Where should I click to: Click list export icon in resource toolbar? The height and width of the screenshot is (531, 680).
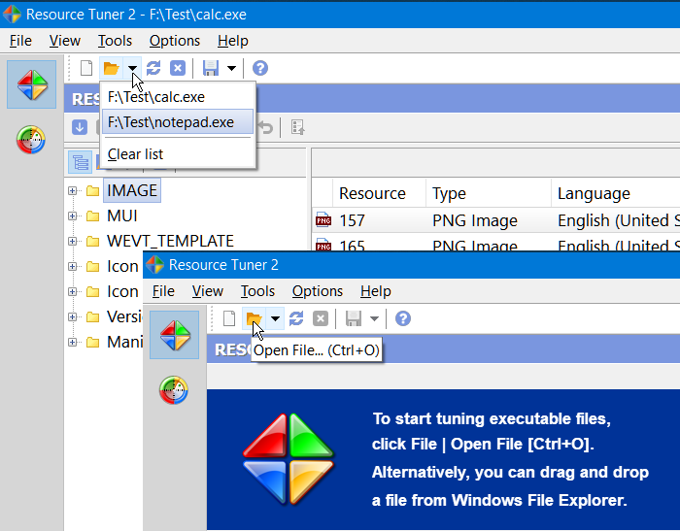coord(298,127)
